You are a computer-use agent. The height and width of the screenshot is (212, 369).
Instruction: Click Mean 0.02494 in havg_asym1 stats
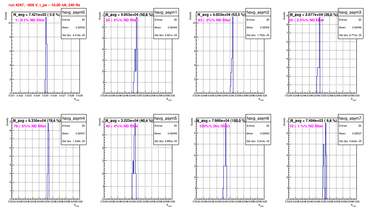tap(166, 27)
